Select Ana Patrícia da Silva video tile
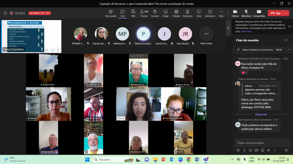This screenshot has height=164, width=293. point(184,104)
